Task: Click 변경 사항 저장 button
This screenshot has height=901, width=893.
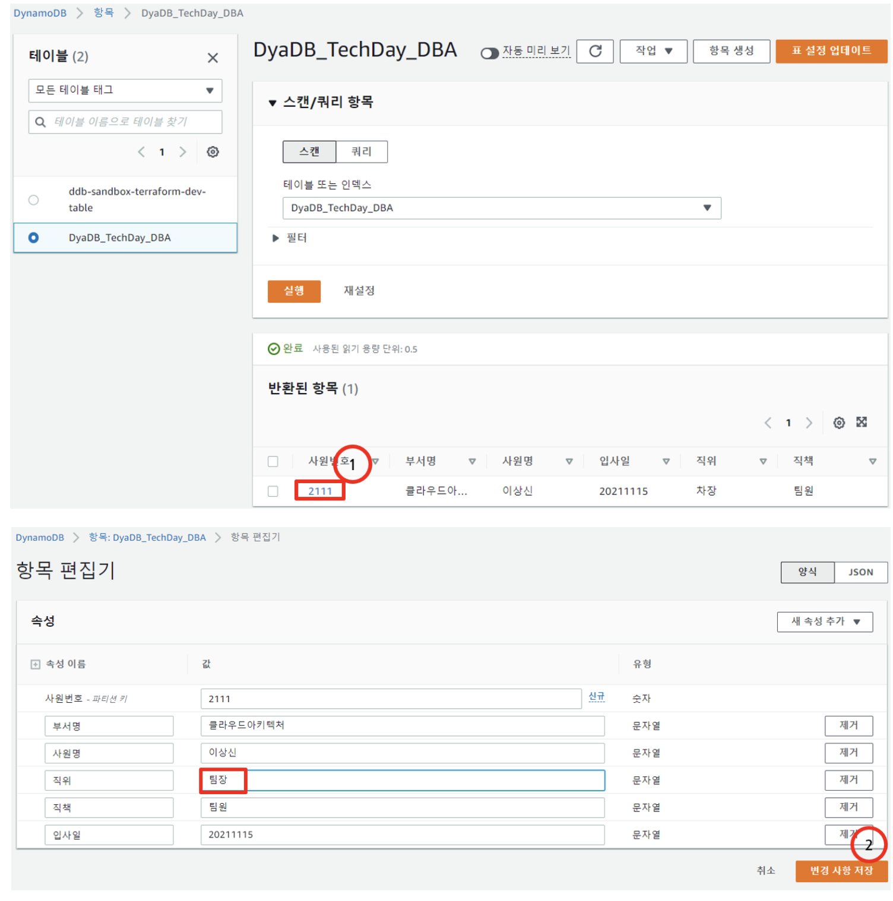Action: coord(841,871)
